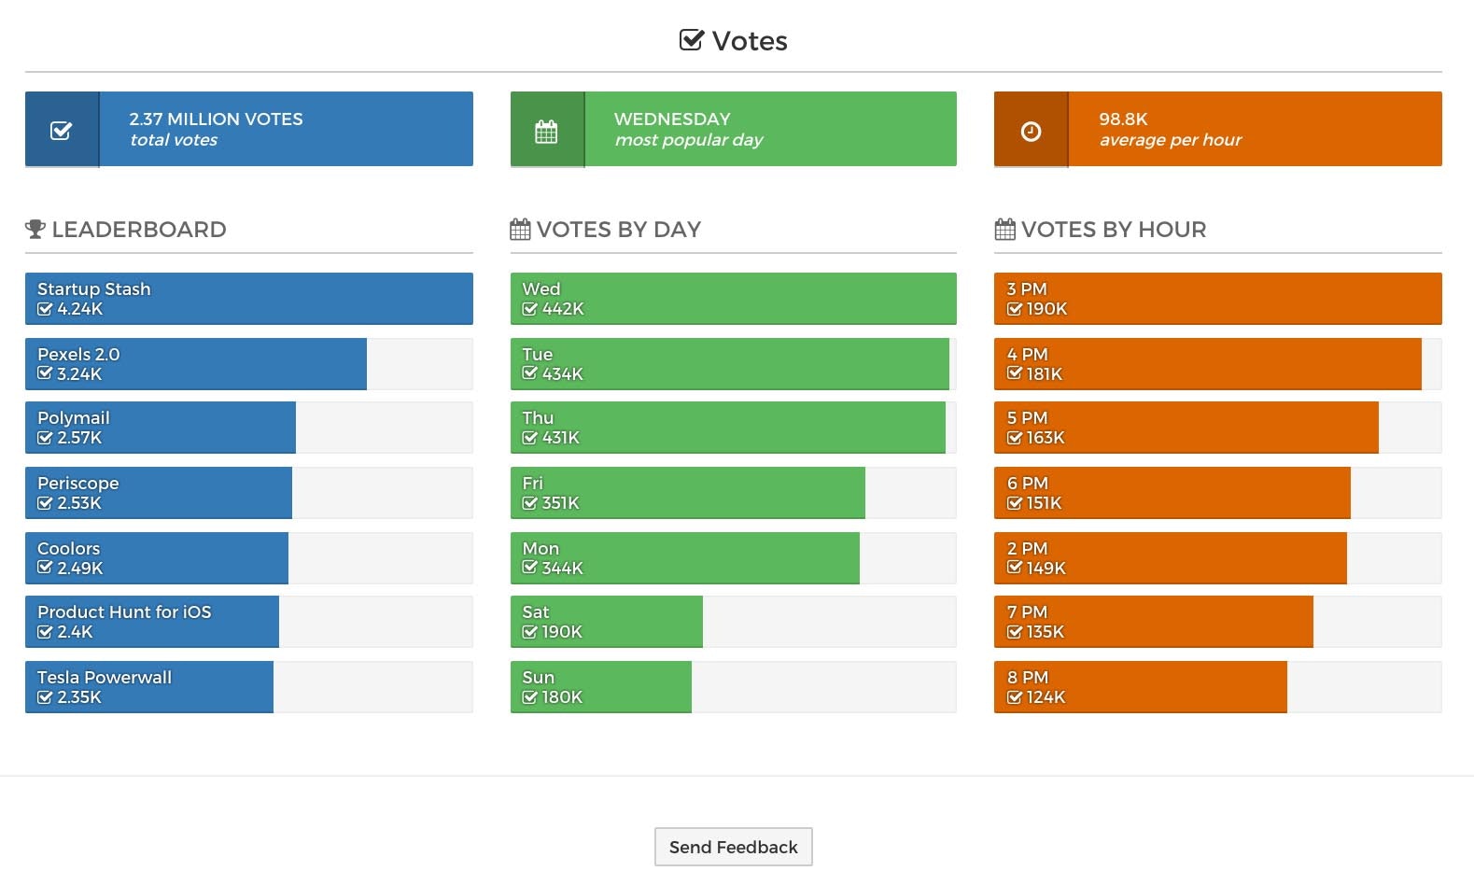Click the Sun vote progress bar
The width and height of the screenshot is (1474, 885).
pyautogui.click(x=600, y=686)
